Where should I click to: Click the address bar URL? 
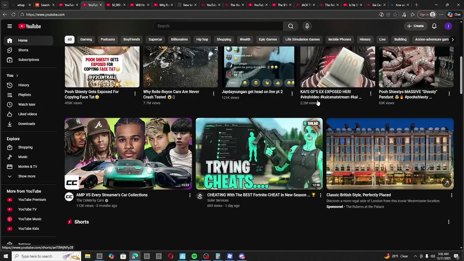tap(45, 14)
